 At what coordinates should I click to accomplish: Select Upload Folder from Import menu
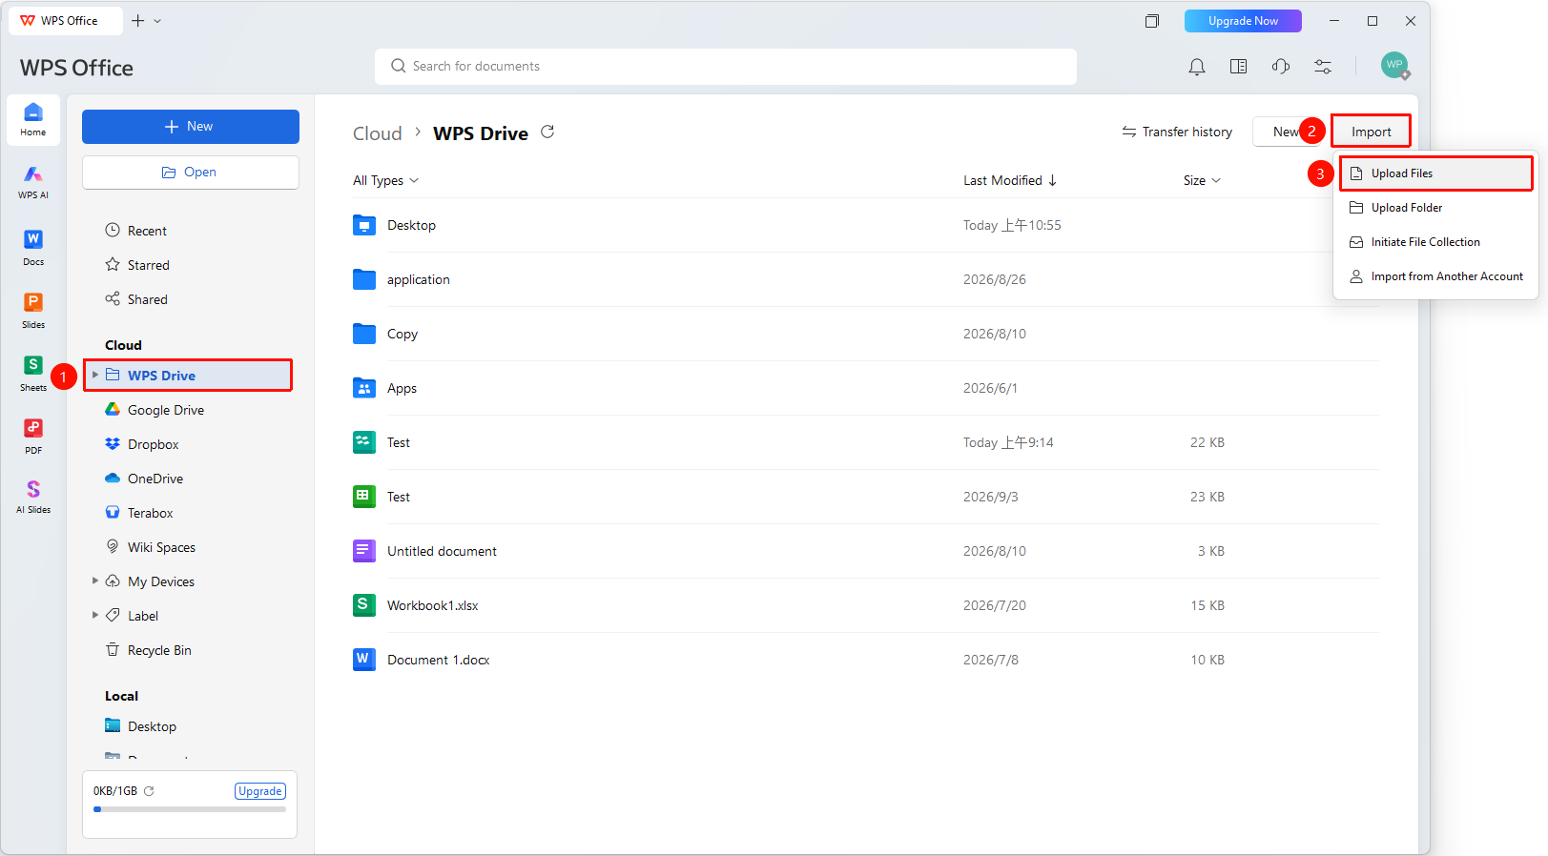[1435, 208]
